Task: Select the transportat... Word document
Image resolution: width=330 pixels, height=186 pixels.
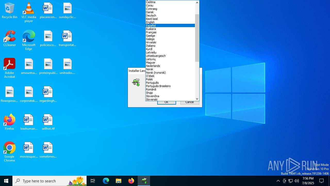Action: pos(67,39)
